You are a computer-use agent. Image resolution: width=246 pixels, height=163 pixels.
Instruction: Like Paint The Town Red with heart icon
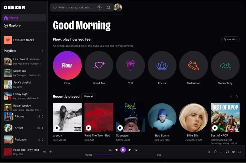[x=45, y=152]
